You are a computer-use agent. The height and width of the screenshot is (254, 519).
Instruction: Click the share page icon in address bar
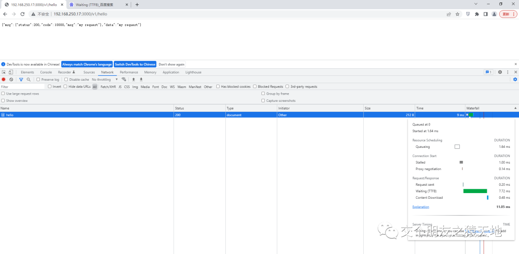(x=449, y=14)
